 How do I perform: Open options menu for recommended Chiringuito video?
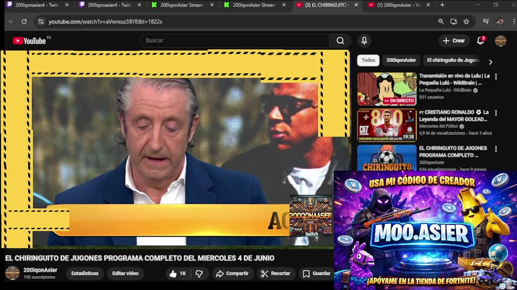(x=496, y=149)
